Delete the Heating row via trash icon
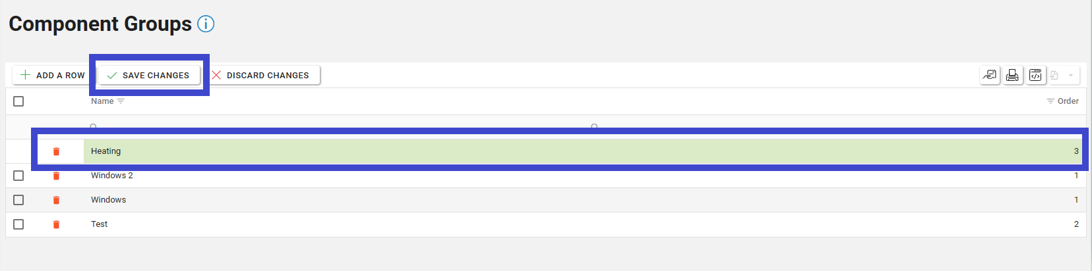This screenshot has width=1092, height=271. tap(56, 151)
